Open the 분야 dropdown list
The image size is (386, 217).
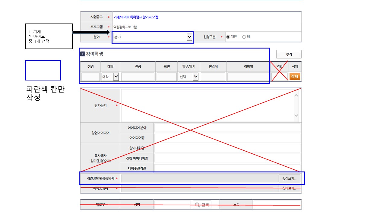152,37
